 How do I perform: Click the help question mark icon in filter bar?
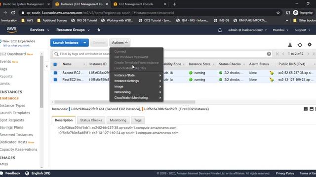pos(269,54)
